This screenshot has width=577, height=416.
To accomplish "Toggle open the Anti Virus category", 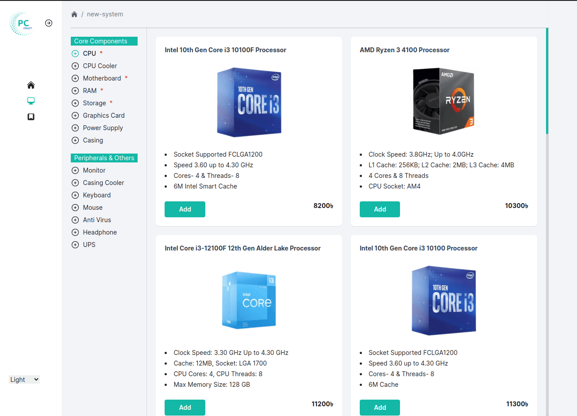I will click(x=75, y=220).
